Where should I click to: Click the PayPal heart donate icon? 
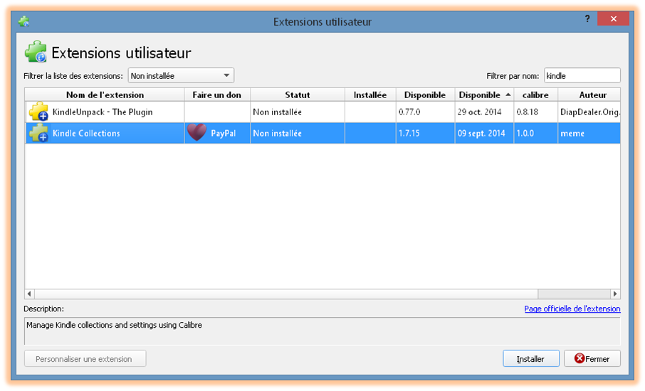tap(196, 133)
